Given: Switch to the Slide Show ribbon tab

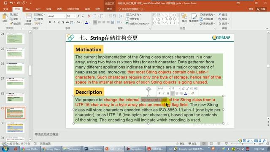Looking at the screenshot, I should [x=73, y=9].
